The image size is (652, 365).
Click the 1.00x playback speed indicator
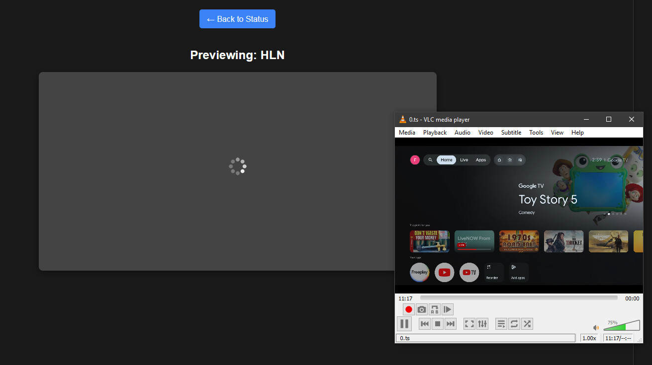tap(589, 338)
